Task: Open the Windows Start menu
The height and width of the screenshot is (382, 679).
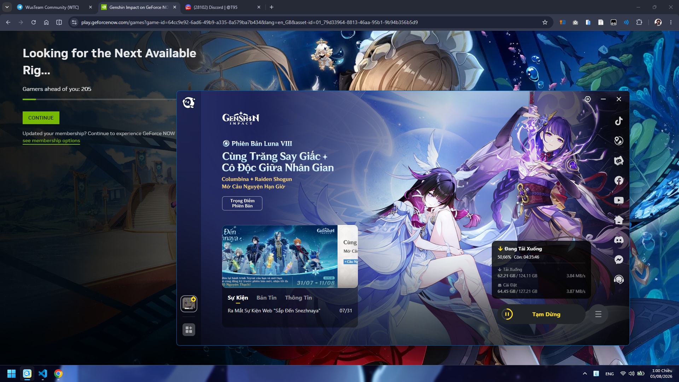Action: 11,374
